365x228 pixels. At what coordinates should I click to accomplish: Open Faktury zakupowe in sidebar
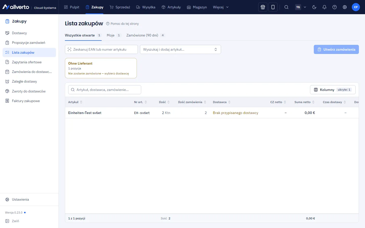tap(29, 101)
